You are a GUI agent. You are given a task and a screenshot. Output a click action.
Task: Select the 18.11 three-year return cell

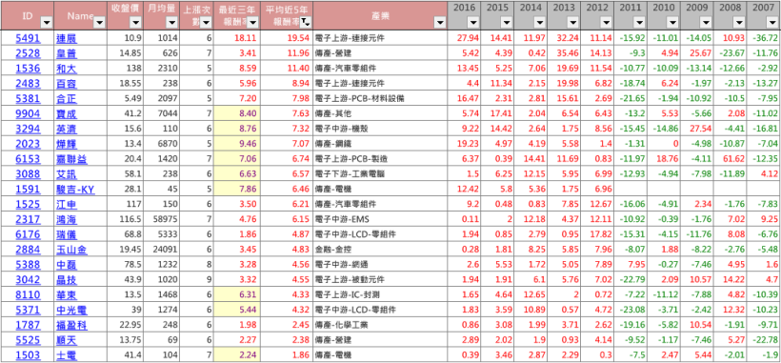(237, 38)
